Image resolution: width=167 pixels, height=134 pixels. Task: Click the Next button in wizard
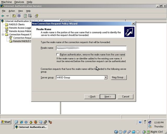[108, 97]
